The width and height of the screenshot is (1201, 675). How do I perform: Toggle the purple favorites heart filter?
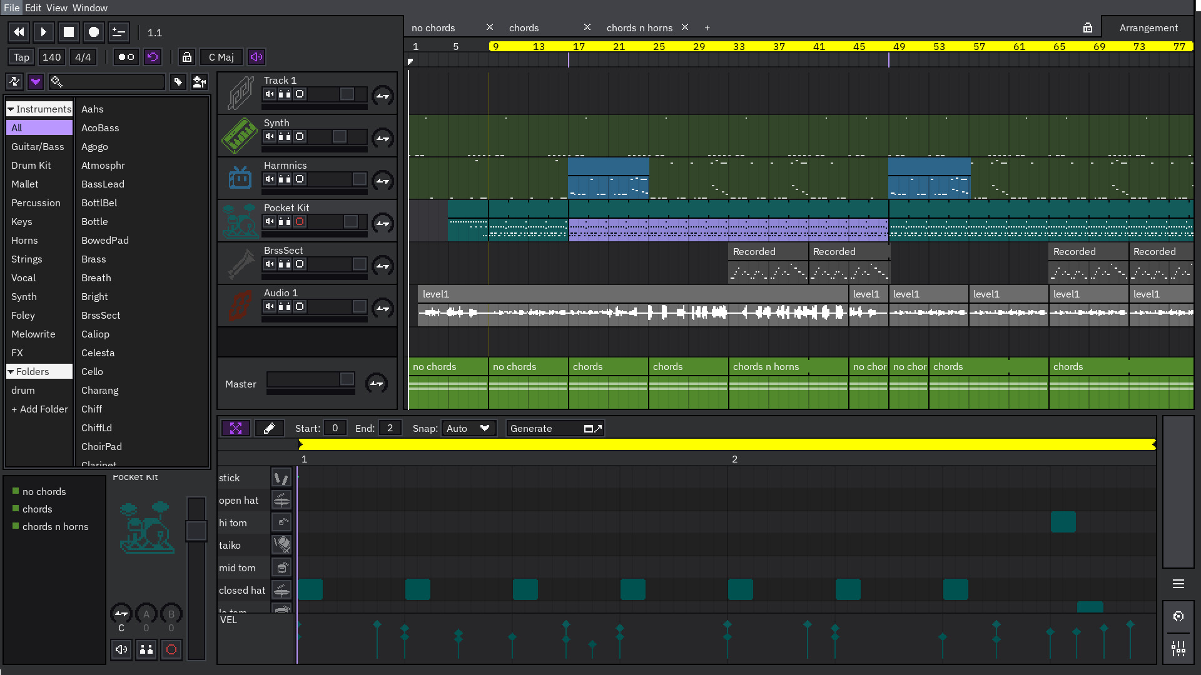[x=36, y=81]
